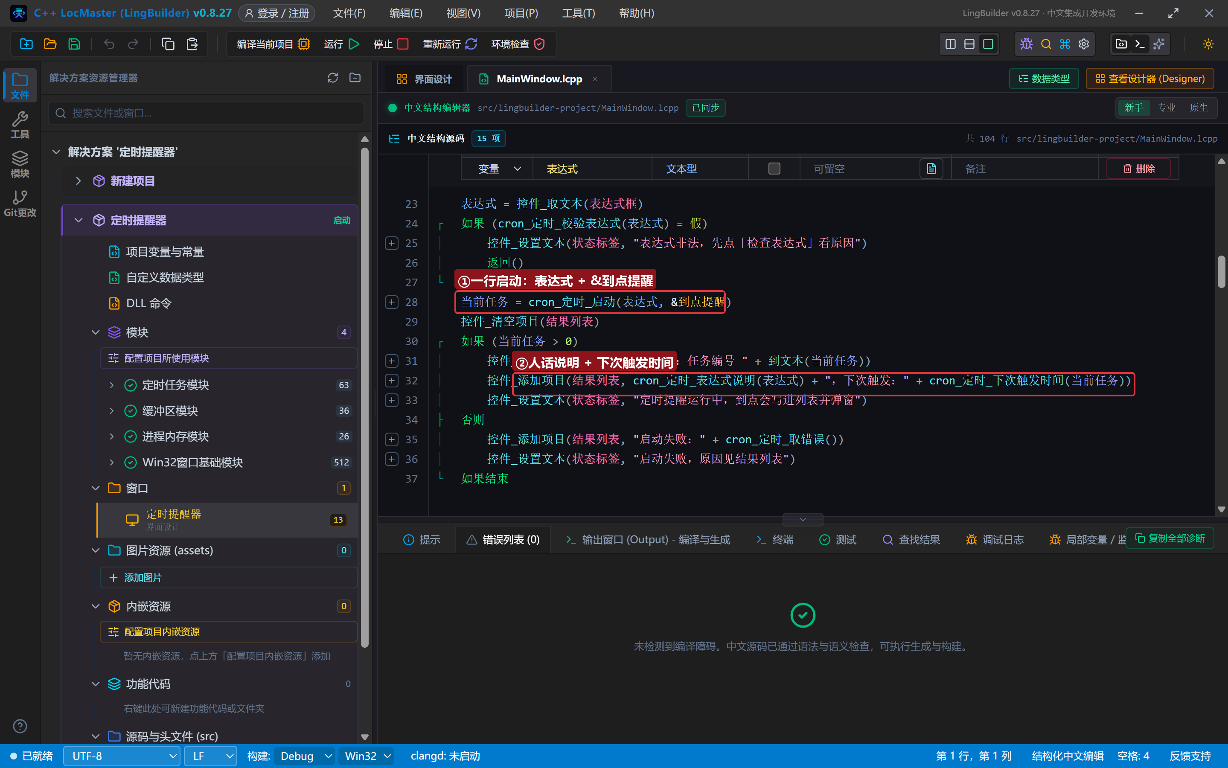Screen dimensions: 1228x768
Task: Click the undo arrow icon
Action: 109,44
